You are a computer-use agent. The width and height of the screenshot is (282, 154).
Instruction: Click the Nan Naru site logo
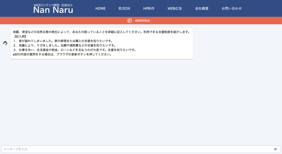tap(53, 10)
